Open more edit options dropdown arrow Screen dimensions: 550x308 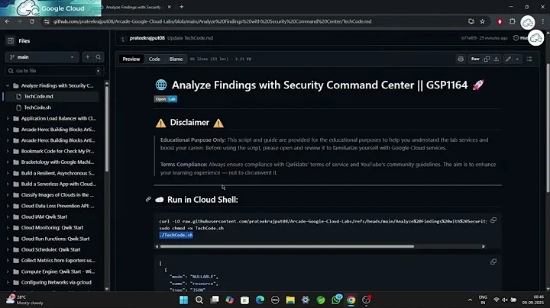coord(517,59)
